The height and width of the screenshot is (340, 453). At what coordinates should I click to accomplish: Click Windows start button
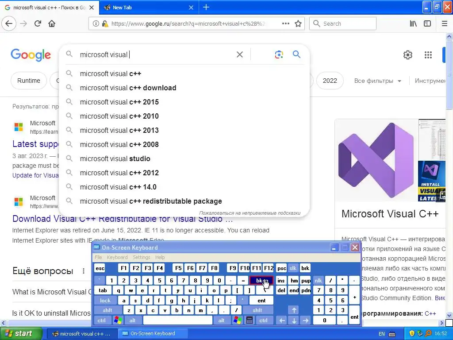click(x=20, y=334)
